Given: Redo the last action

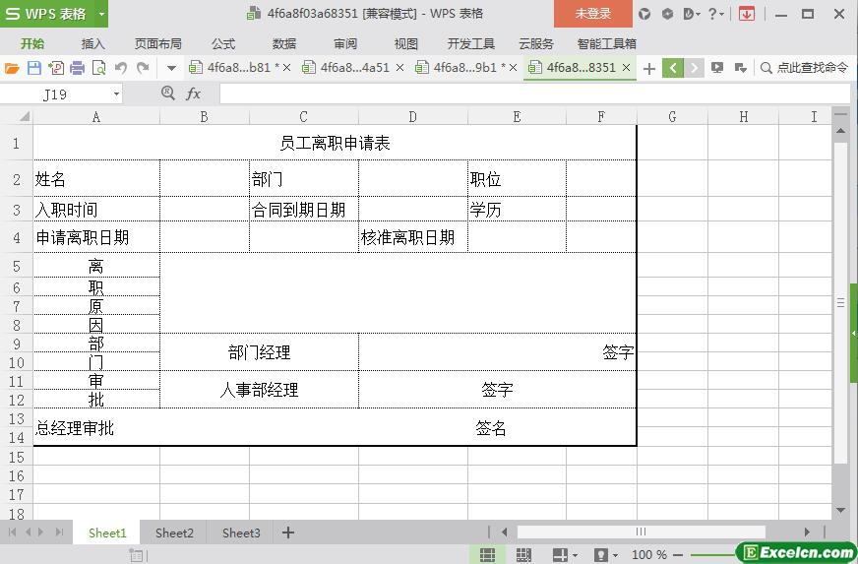Looking at the screenshot, I should (x=143, y=68).
